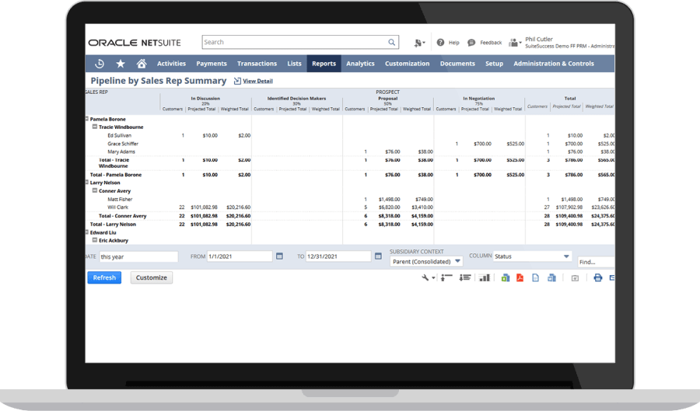The height and width of the screenshot is (411, 700).
Task: Click the TO date field
Action: (x=338, y=256)
